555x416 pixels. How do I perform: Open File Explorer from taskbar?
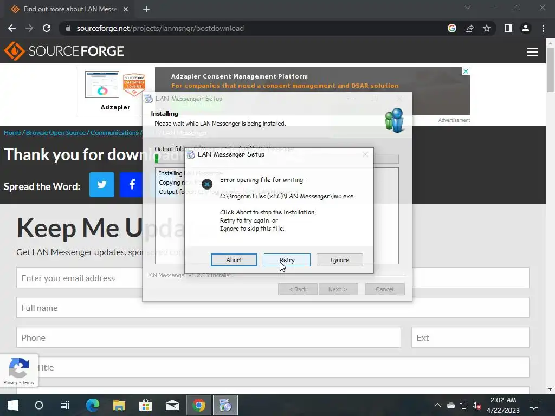click(x=119, y=405)
